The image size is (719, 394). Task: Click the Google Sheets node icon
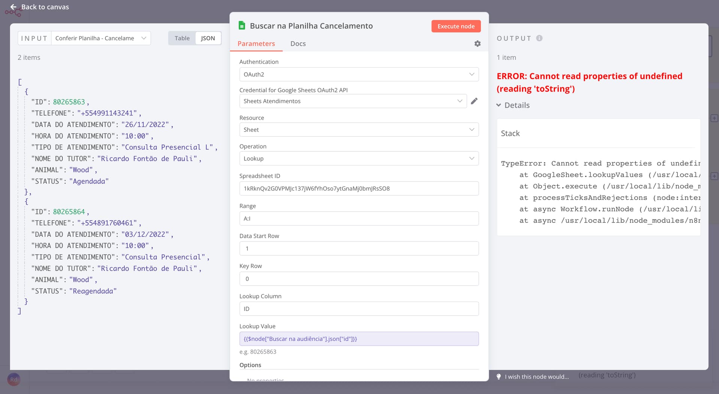[x=242, y=25]
